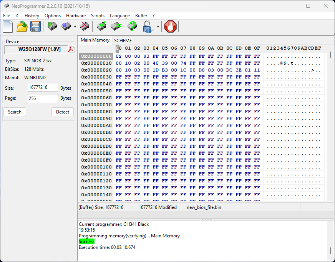Screen dimensions: 335x262
Task: Open the Scripts menu
Action: click(98, 16)
